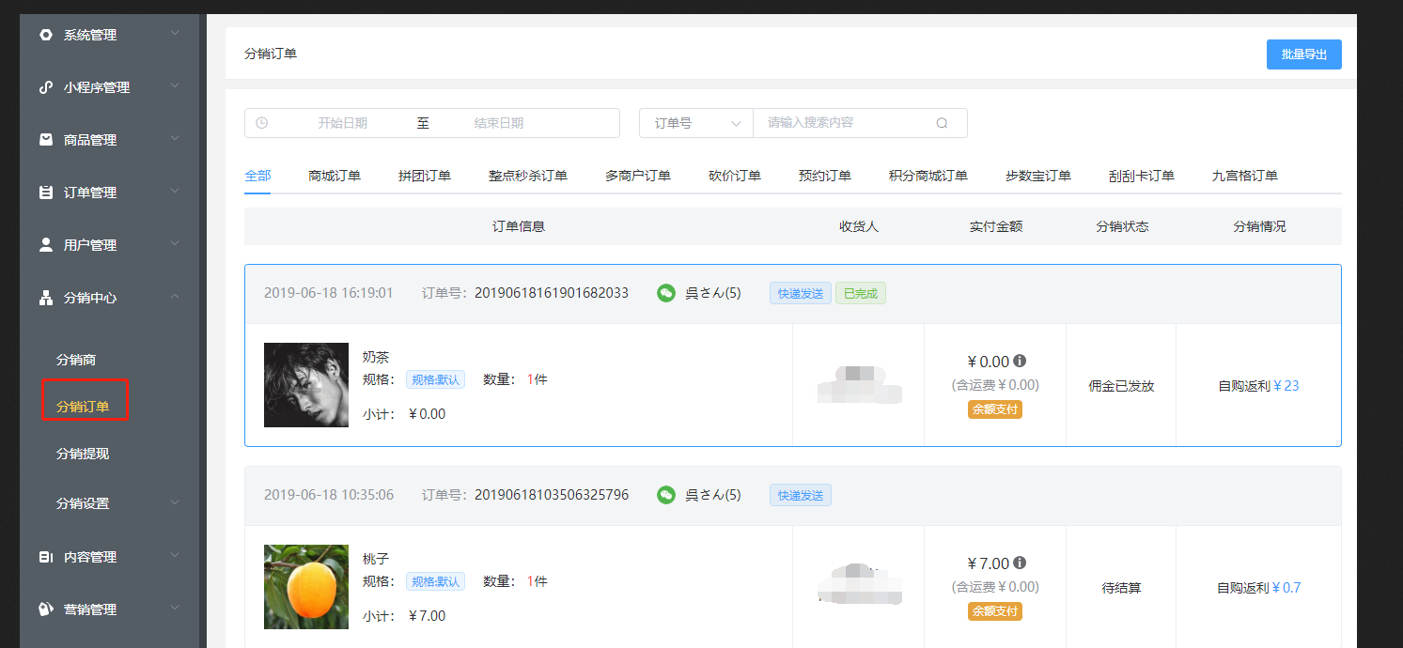Click WeChat icon on order 20190618161901682033
This screenshot has height=648, width=1403.
click(x=666, y=293)
